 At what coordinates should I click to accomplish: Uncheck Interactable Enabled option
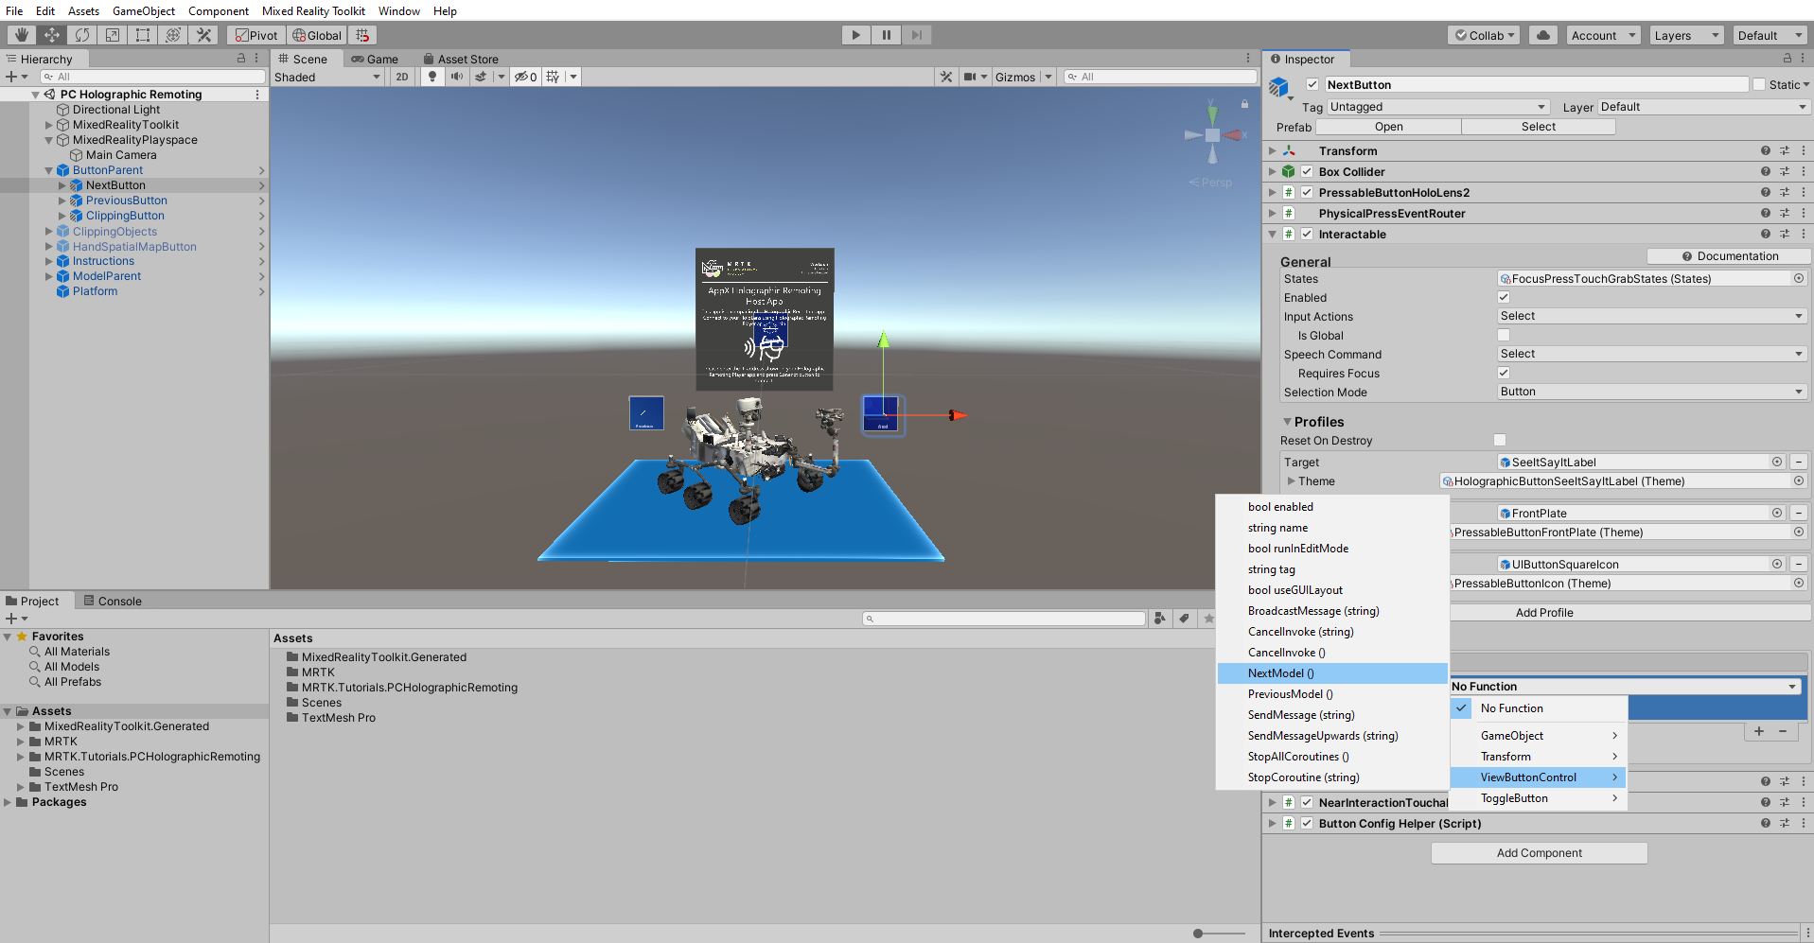(x=1504, y=297)
